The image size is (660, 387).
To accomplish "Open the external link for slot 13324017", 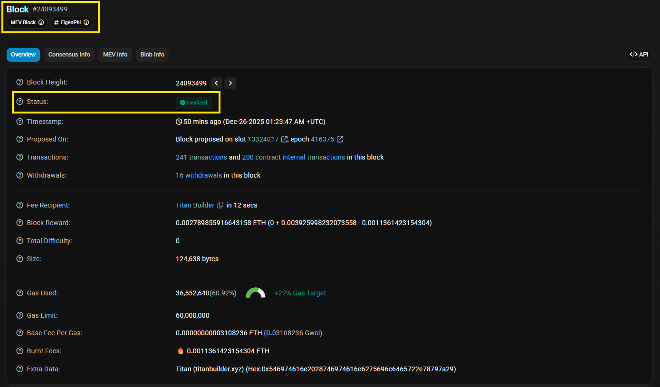I will (285, 139).
